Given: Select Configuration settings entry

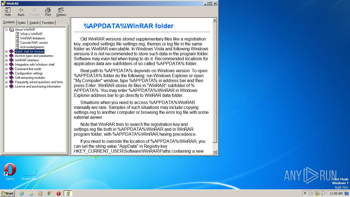Looking at the screenshot, I should click(x=29, y=73).
